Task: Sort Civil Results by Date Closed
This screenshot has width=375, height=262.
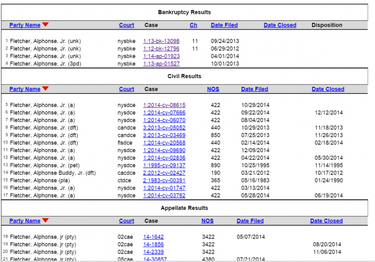Action: tap(328, 89)
